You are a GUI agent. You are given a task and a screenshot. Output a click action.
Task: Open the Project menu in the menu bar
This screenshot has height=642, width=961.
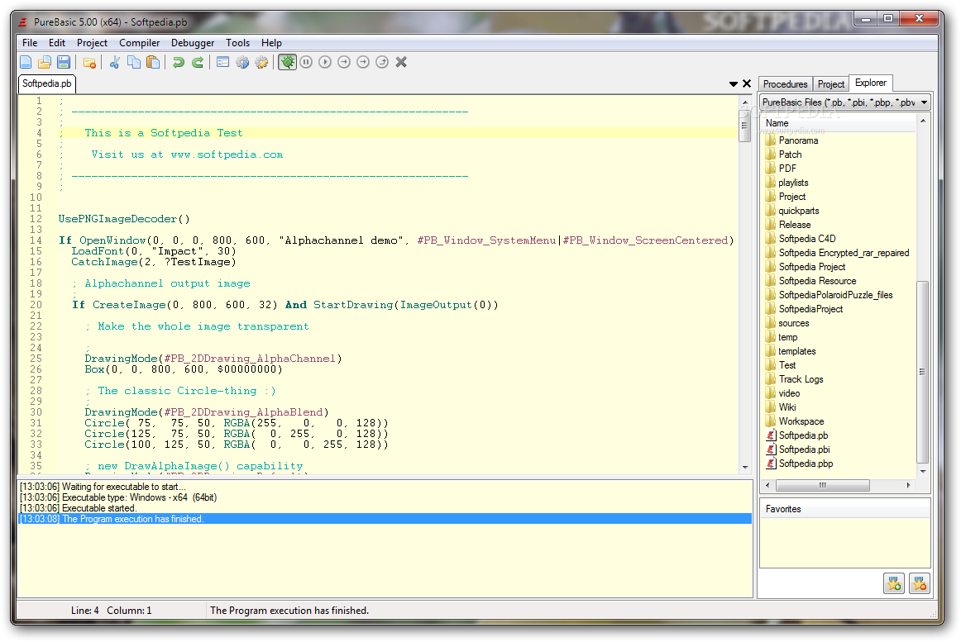(92, 43)
